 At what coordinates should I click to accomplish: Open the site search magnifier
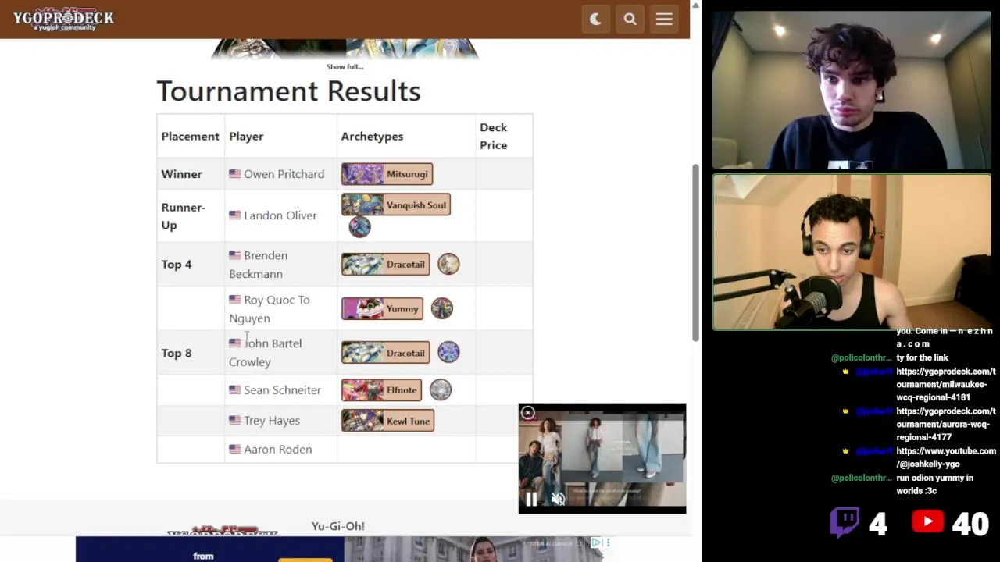coord(630,20)
